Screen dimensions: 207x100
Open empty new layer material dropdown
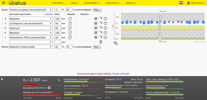[31, 42]
